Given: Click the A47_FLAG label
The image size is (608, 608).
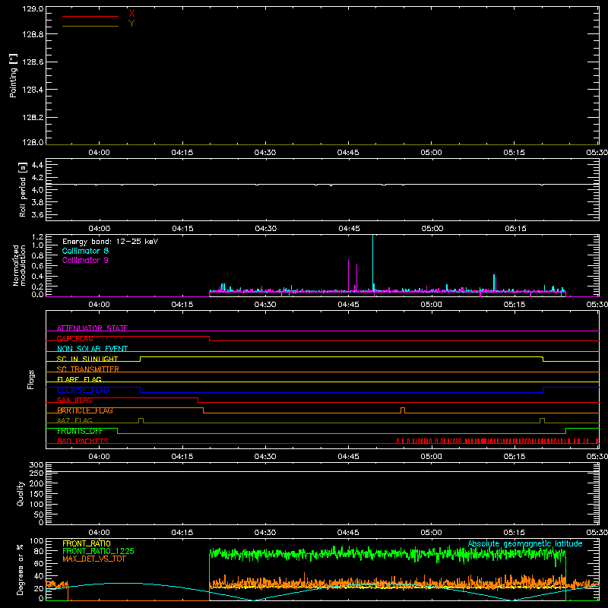Looking at the screenshot, I should (x=74, y=421).
